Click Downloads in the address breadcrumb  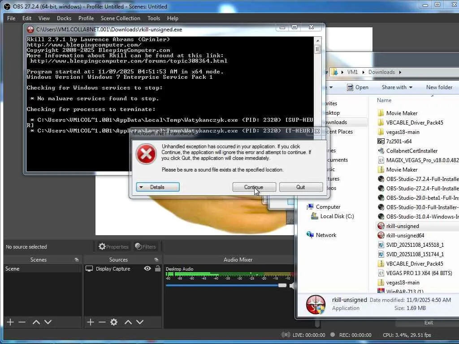[x=381, y=72]
